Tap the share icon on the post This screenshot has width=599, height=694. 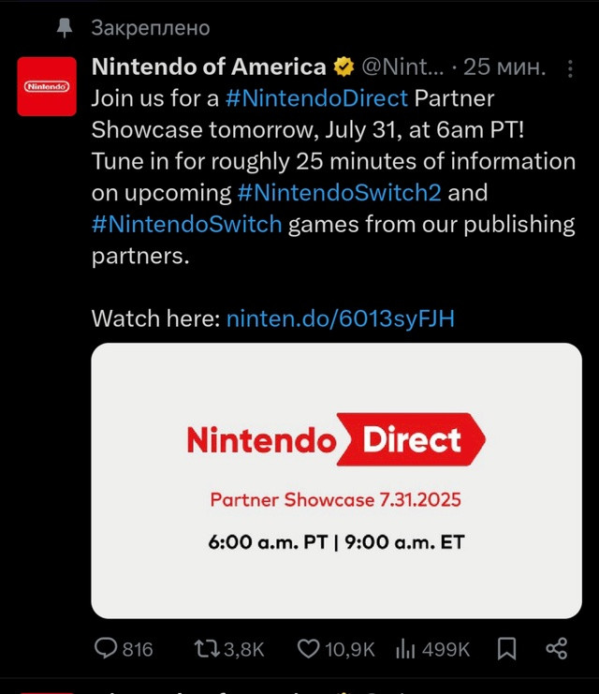click(557, 649)
